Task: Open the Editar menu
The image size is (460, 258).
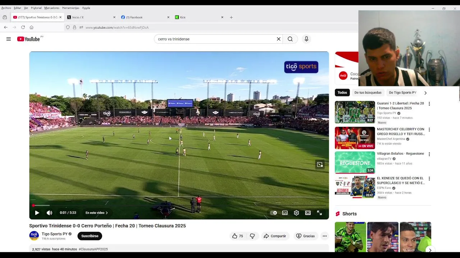Action: (18, 8)
